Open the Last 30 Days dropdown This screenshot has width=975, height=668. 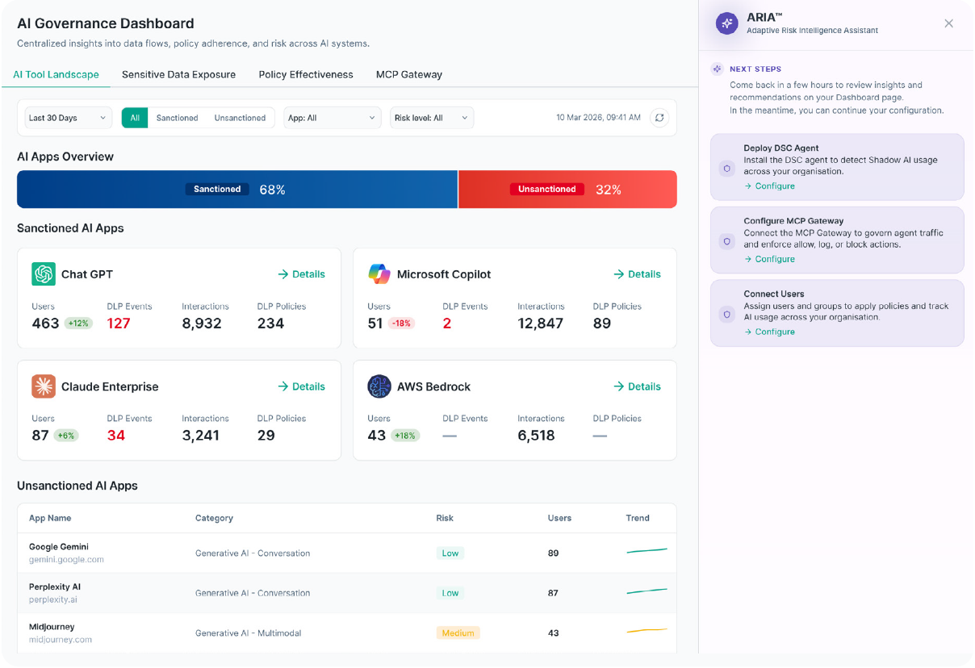point(69,118)
